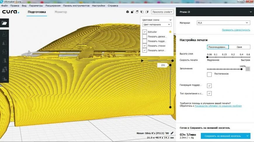Image resolution: width=254 pixels, height=142 pixels.
Task: Select the Support Blocker tool
Action: [x=4, y=78]
